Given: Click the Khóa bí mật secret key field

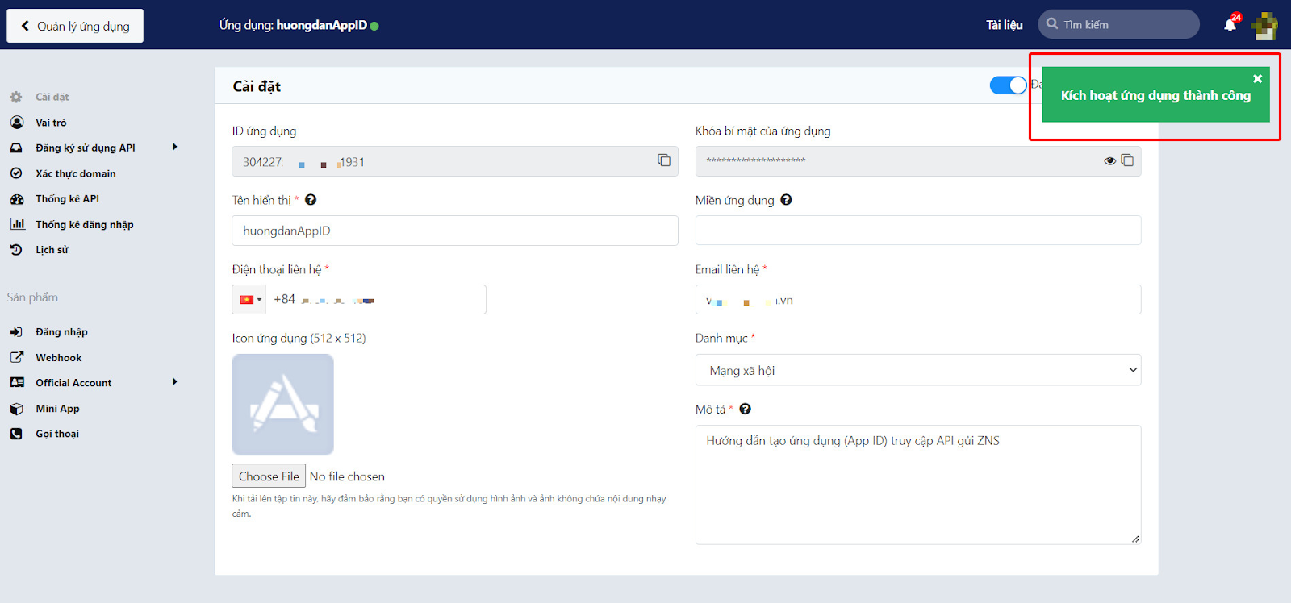Looking at the screenshot, I should [x=918, y=161].
